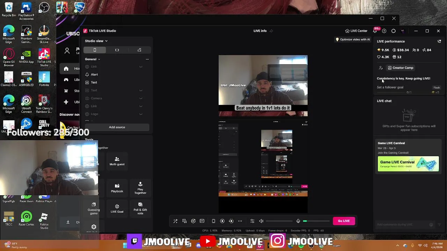Open the Studio view dropdown
The image size is (447, 251).
[x=96, y=41]
